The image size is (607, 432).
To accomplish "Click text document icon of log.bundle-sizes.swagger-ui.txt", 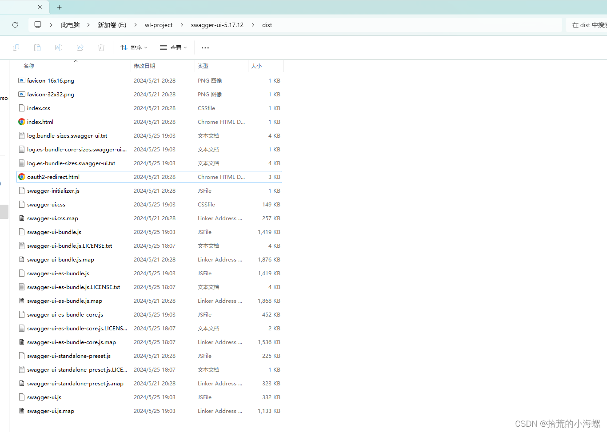I will pos(21,135).
